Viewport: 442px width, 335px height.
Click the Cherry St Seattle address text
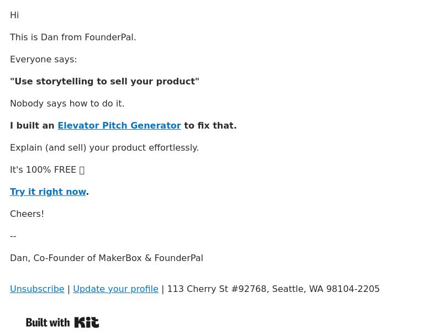coord(273,289)
